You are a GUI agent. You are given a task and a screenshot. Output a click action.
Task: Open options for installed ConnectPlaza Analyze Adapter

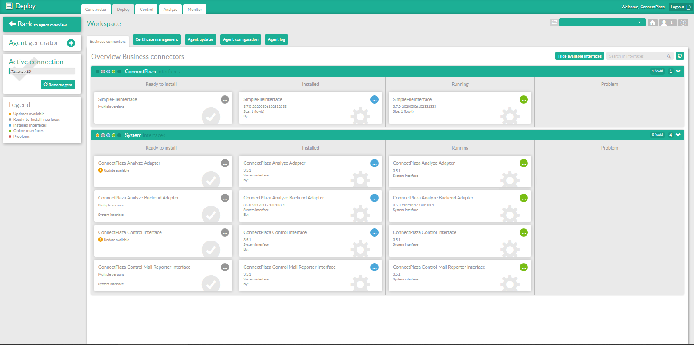point(374,163)
